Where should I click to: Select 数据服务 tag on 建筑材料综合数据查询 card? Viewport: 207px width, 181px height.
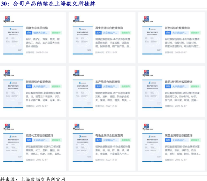click(195, 86)
